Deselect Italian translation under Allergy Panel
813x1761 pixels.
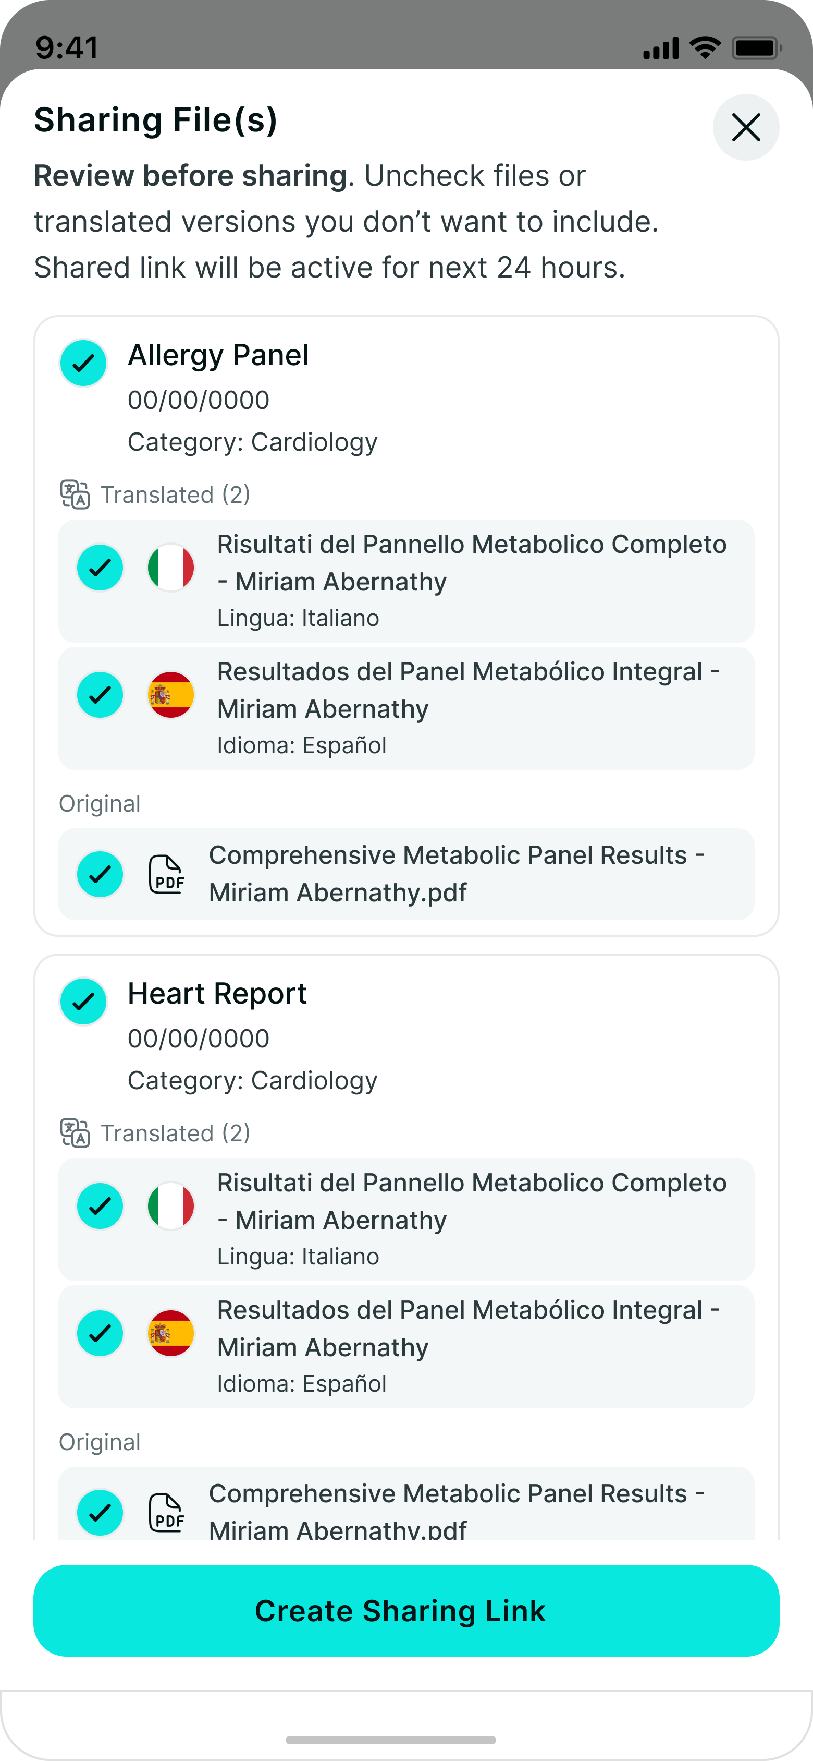tap(100, 568)
